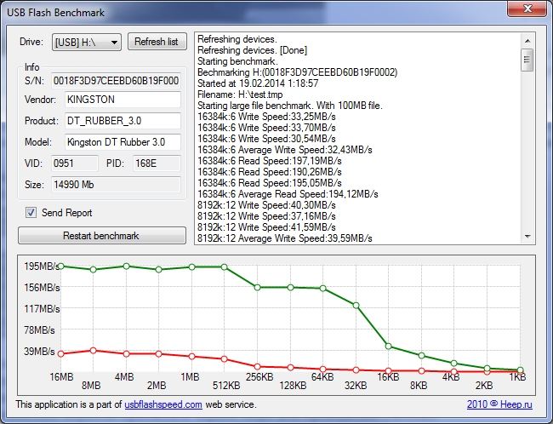Click the green read-speed point at 32KB
The height and width of the screenshot is (424, 553).
click(356, 306)
